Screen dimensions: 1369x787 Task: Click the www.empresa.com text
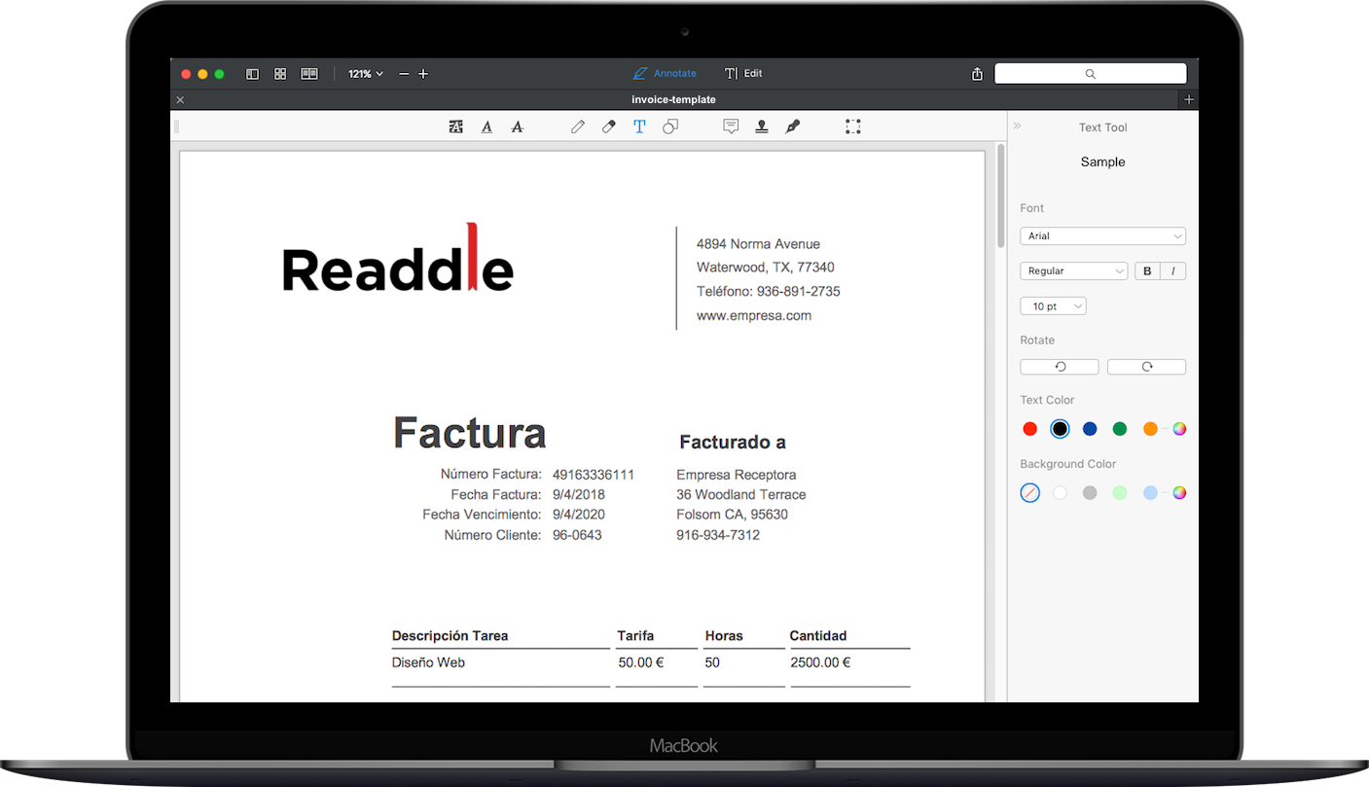tap(754, 315)
